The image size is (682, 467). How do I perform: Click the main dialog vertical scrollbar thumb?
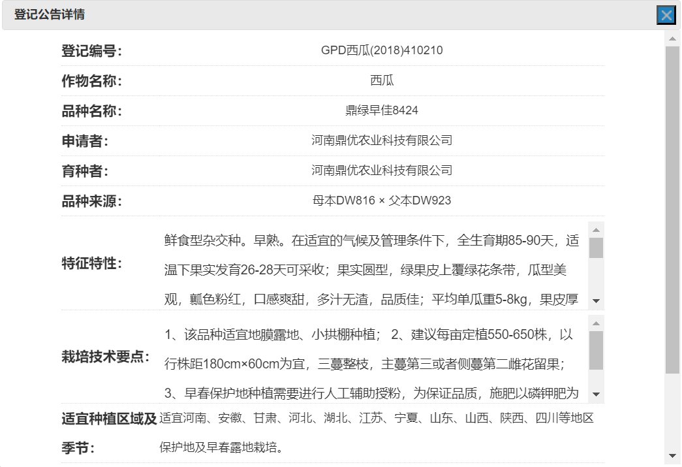pos(672,210)
